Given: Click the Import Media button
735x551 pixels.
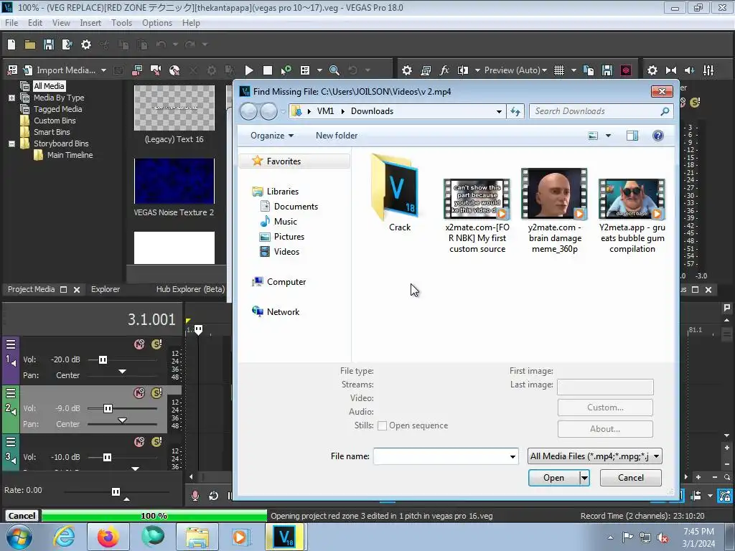Looking at the screenshot, I should pos(65,70).
